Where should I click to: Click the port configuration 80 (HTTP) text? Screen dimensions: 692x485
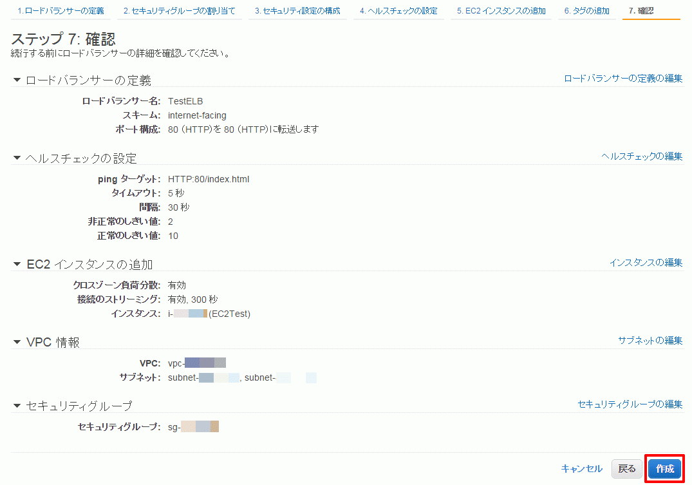243,129
